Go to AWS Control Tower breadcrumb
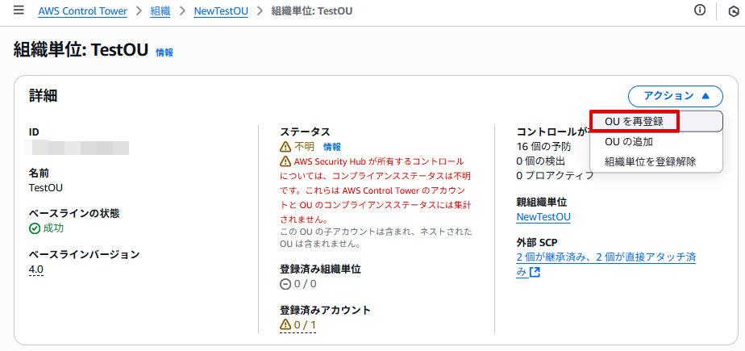Image resolution: width=745 pixels, height=351 pixels. (x=83, y=11)
